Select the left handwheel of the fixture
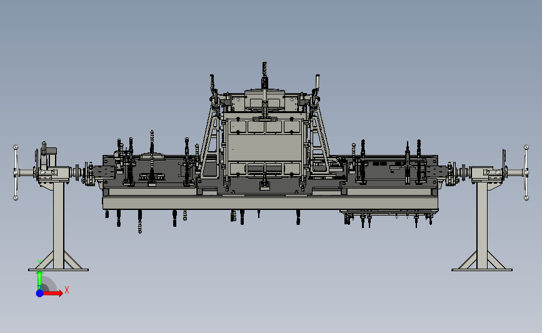The height and width of the screenshot is (333, 542). (16, 172)
